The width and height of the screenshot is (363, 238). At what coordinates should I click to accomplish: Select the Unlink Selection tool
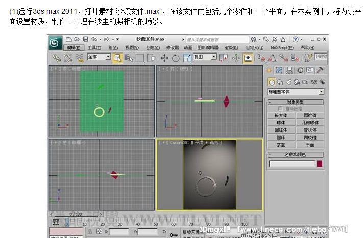point(68,58)
